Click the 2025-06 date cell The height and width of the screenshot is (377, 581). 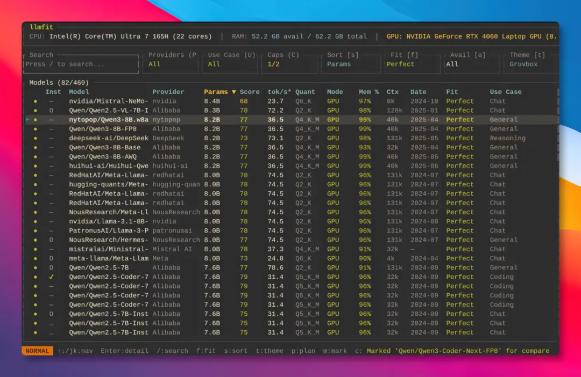pos(424,166)
